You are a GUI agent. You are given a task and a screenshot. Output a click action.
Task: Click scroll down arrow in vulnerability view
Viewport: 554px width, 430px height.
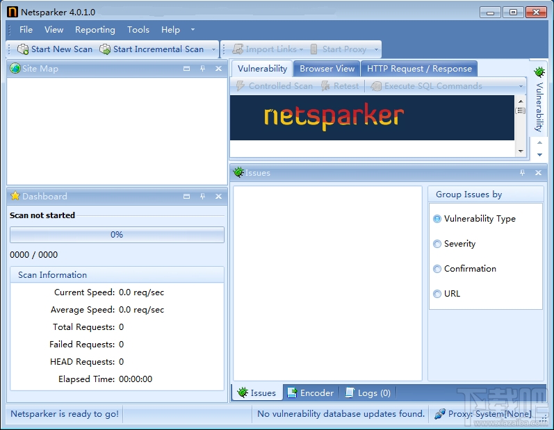point(521,151)
